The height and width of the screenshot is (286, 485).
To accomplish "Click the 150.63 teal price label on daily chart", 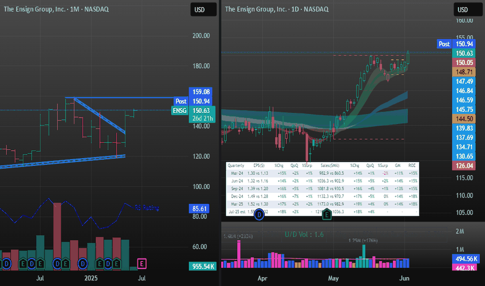I will coord(464,53).
